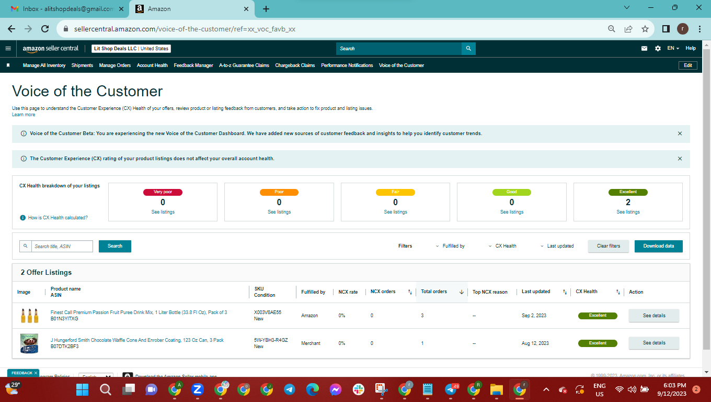Open the Finest Call Premium Passion Fruit product link
The image size is (711, 402).
(139, 312)
